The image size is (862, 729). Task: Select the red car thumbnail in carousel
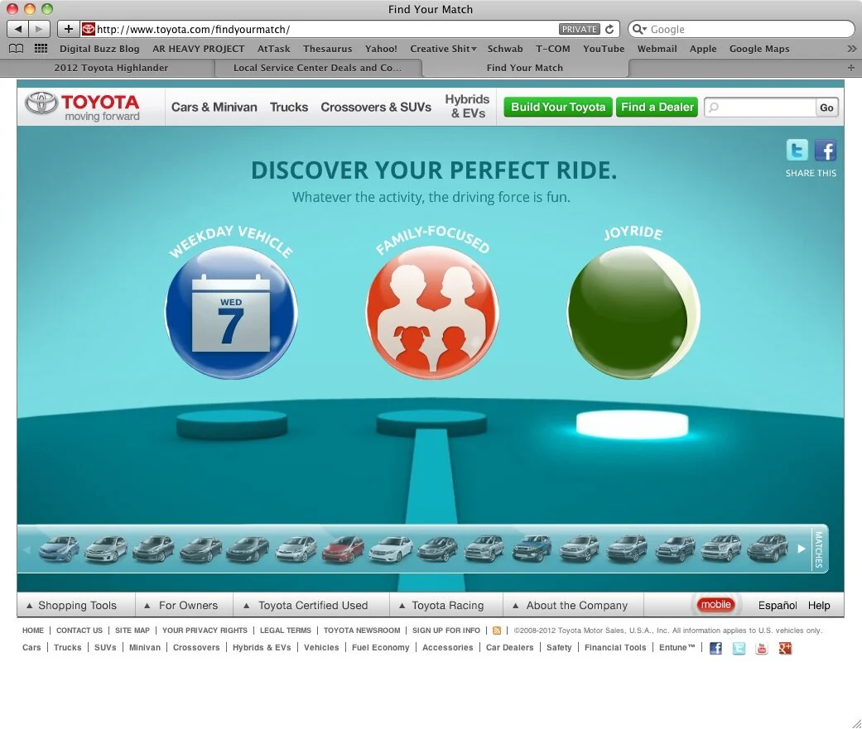coord(343,549)
